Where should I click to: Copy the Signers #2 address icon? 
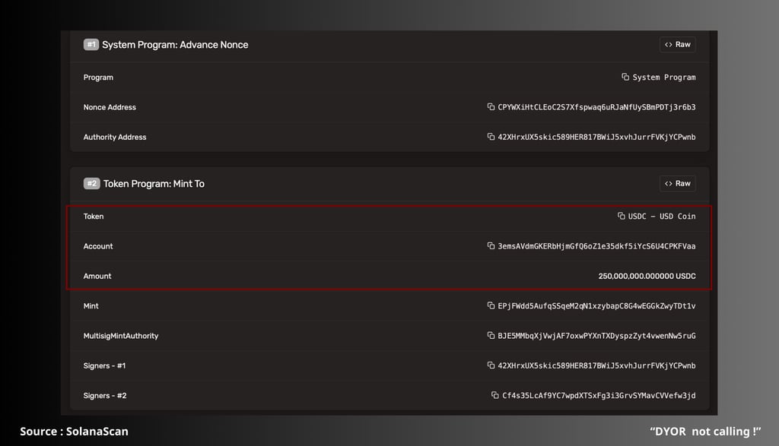click(x=494, y=395)
